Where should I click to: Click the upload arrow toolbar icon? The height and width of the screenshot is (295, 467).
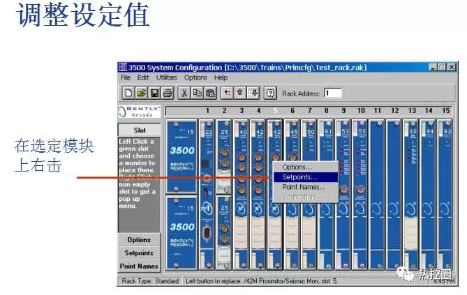pos(241,93)
